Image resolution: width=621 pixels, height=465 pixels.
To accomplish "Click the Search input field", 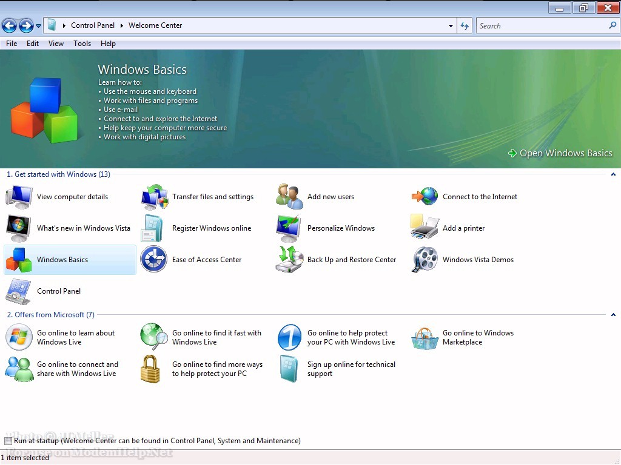I will pyautogui.click(x=542, y=25).
